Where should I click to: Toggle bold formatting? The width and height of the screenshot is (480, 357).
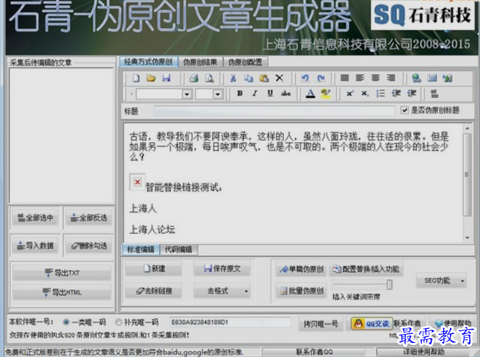click(240, 94)
